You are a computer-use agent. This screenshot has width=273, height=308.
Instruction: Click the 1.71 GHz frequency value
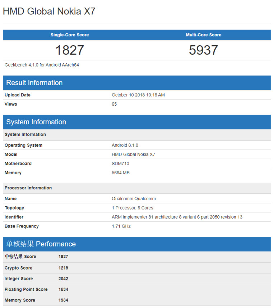(121, 226)
